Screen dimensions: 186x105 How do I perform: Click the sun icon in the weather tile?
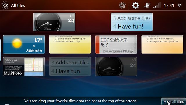tap(17, 43)
